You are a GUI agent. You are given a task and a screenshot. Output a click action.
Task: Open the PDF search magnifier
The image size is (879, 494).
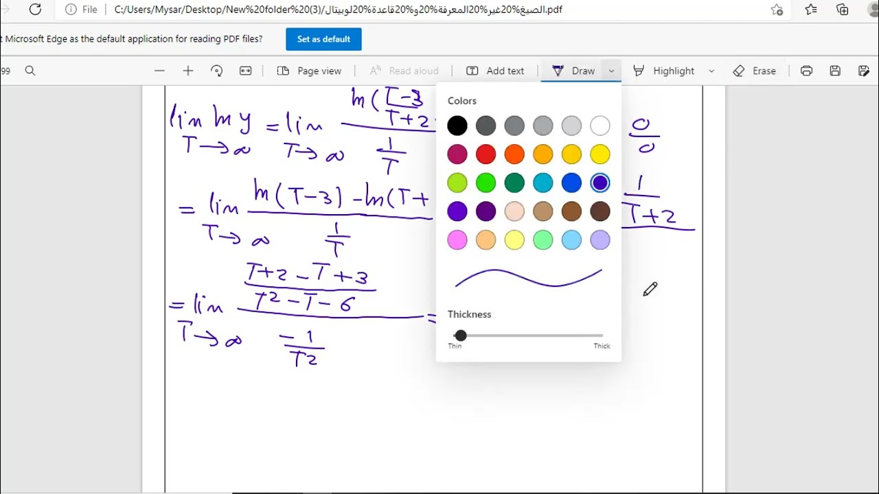pyautogui.click(x=30, y=71)
